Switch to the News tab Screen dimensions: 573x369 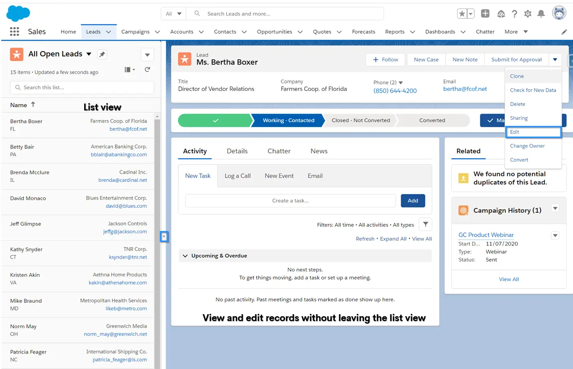click(x=319, y=151)
